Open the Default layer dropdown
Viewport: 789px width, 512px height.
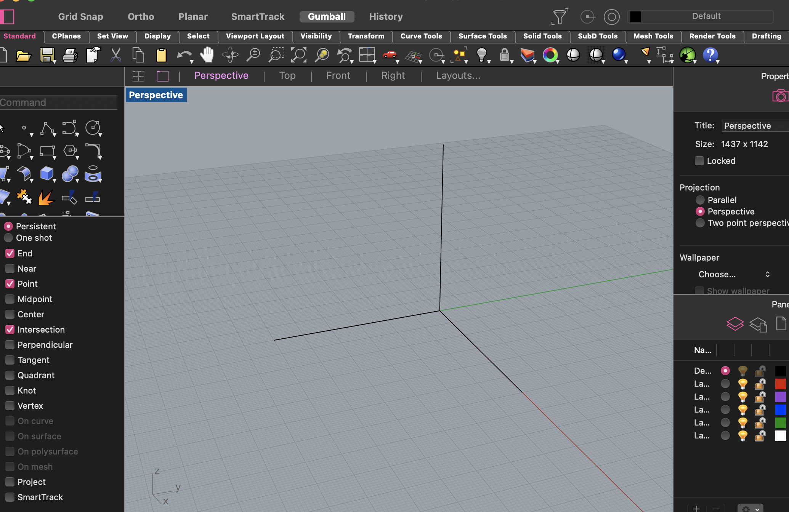706,16
